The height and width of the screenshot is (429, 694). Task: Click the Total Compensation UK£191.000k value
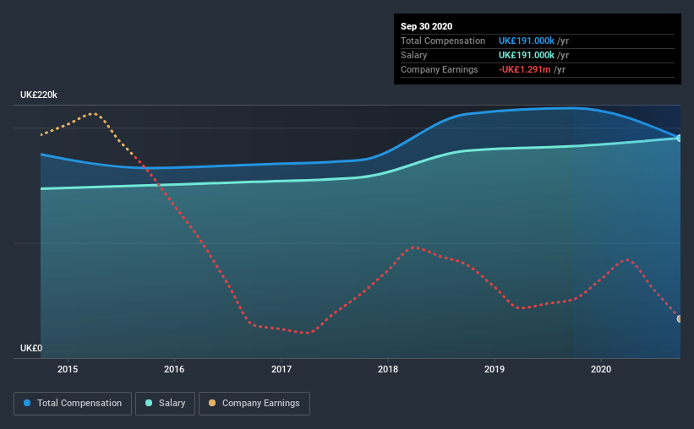pos(527,41)
